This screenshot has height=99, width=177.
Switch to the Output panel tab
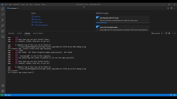[x=19, y=33]
